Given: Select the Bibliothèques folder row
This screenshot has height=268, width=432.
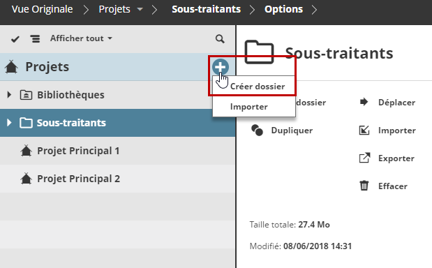Looking at the screenshot, I should pos(118,95).
